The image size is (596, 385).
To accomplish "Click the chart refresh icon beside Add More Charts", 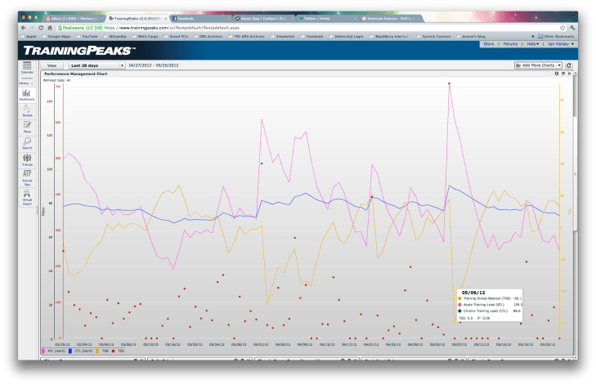I will (569, 65).
